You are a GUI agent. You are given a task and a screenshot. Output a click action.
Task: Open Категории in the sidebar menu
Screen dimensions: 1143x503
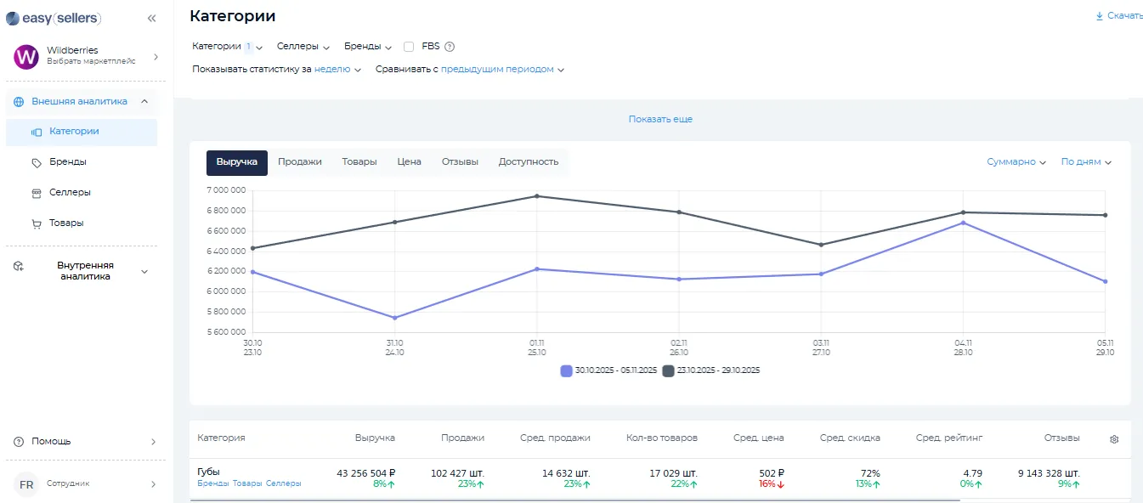click(x=74, y=132)
